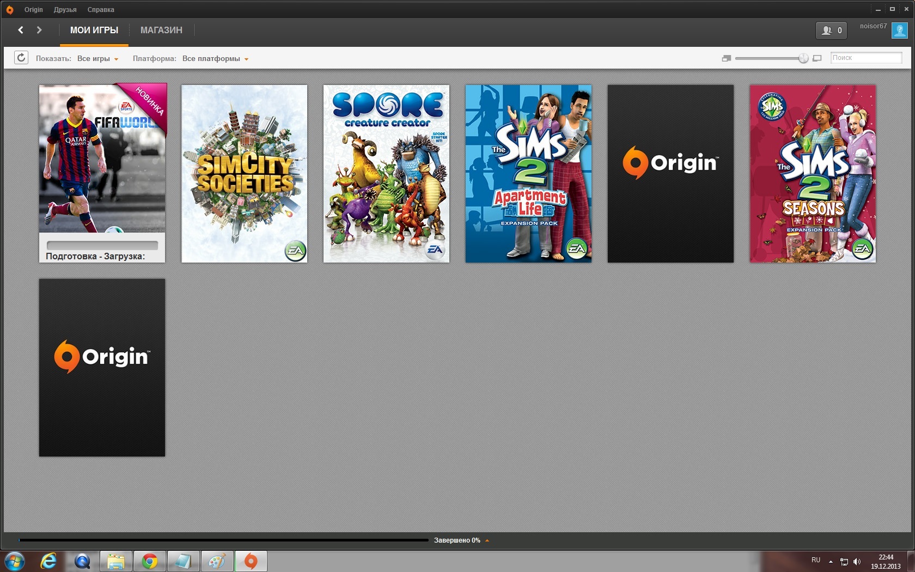Screen dimensions: 915x572
Task: Select the Origin taskbar button
Action: (x=251, y=561)
